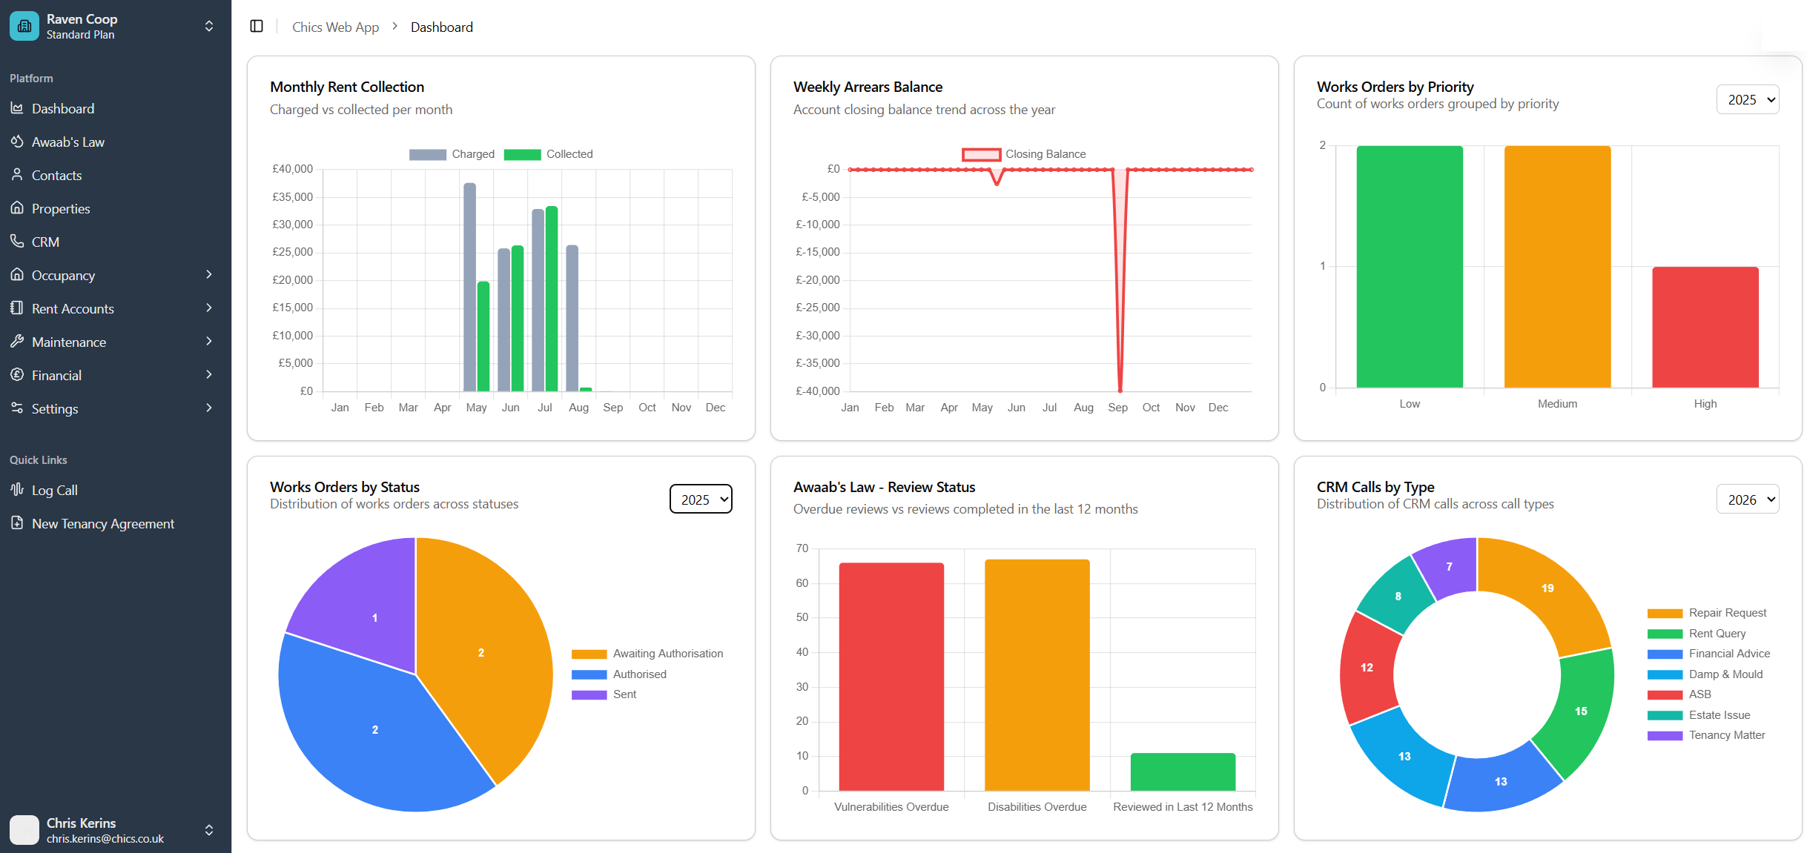This screenshot has width=1807, height=853.
Task: Open the Dashboard sidebar menu item
Action: pyautogui.click(x=63, y=108)
